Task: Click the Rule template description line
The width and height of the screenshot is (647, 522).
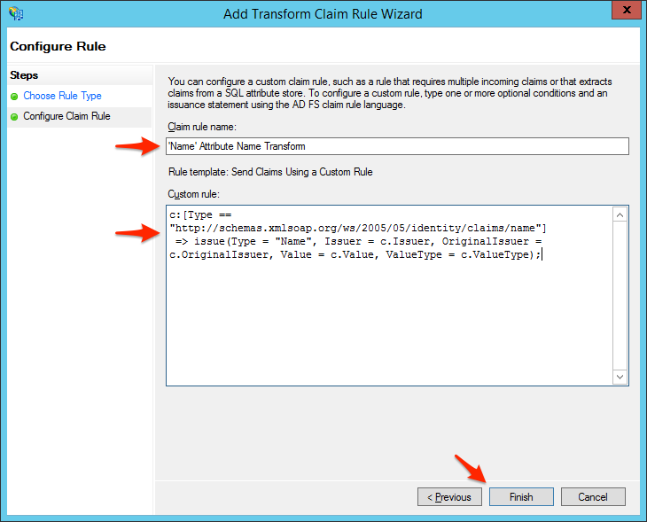Action: (270, 172)
